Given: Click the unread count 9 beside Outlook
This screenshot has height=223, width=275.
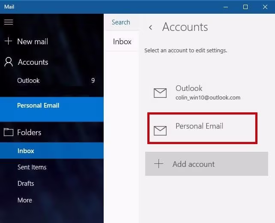Looking at the screenshot, I should click(93, 81).
